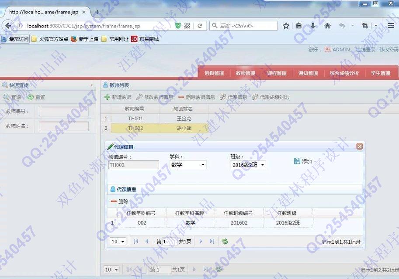
Task: Open page size dropdown in dialog pager
Action: click(x=118, y=242)
